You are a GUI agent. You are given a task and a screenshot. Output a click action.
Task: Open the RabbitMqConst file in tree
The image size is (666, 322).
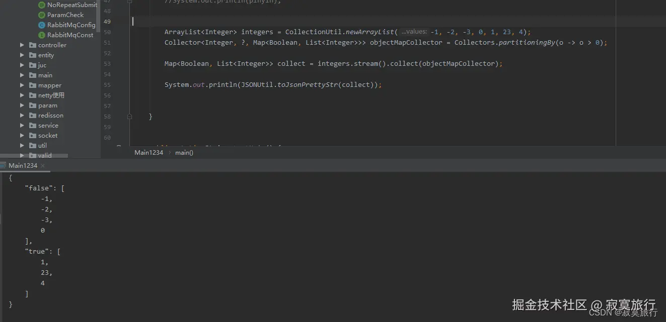click(x=70, y=35)
